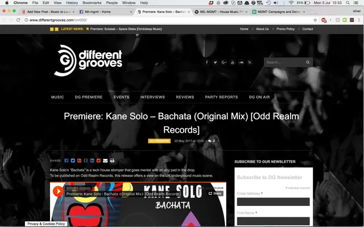Open the Apple menu

point(7,3)
